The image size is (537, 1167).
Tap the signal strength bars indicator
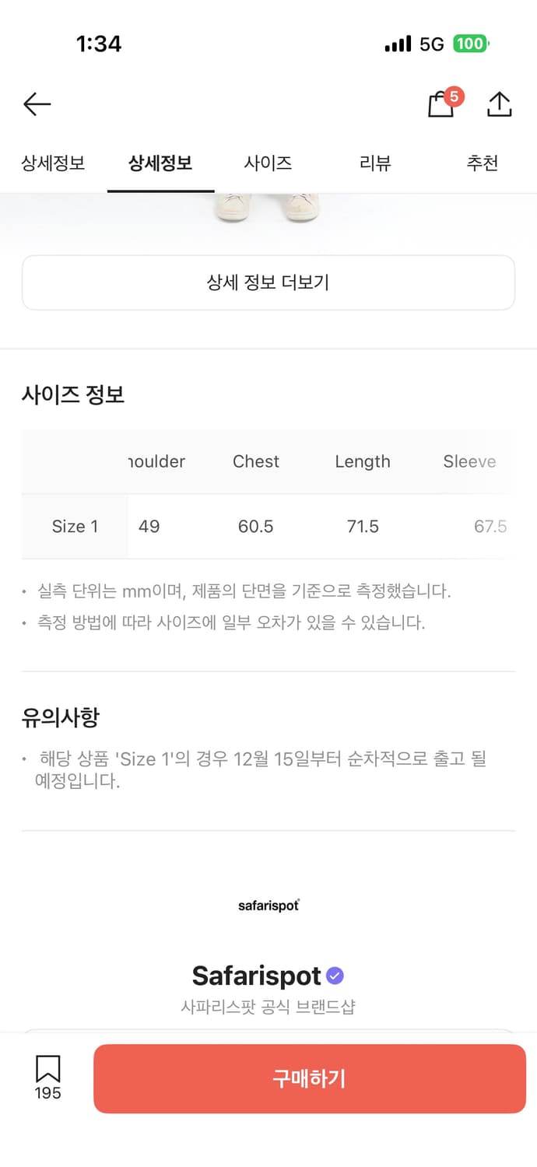click(398, 44)
